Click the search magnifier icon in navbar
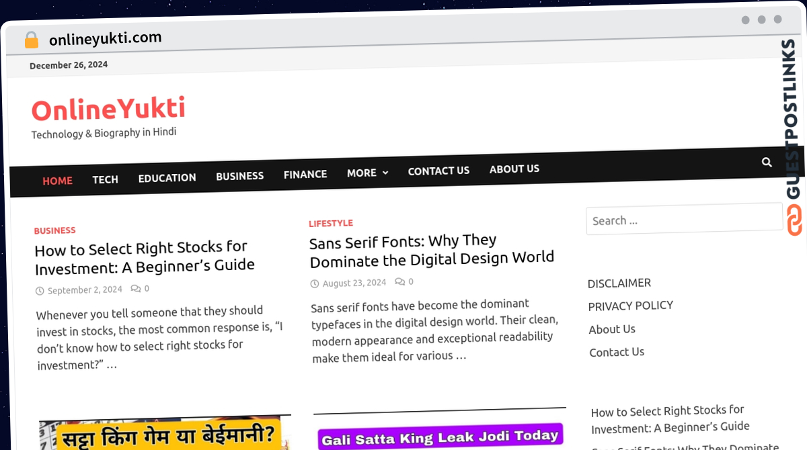 (767, 162)
